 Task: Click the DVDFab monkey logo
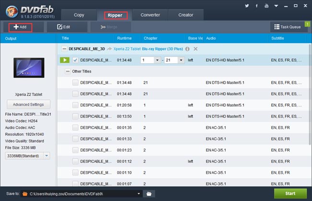tap(12, 11)
